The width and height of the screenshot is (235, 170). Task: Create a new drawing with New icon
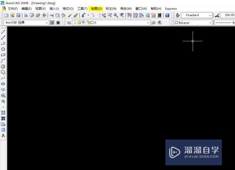pos(6,15)
